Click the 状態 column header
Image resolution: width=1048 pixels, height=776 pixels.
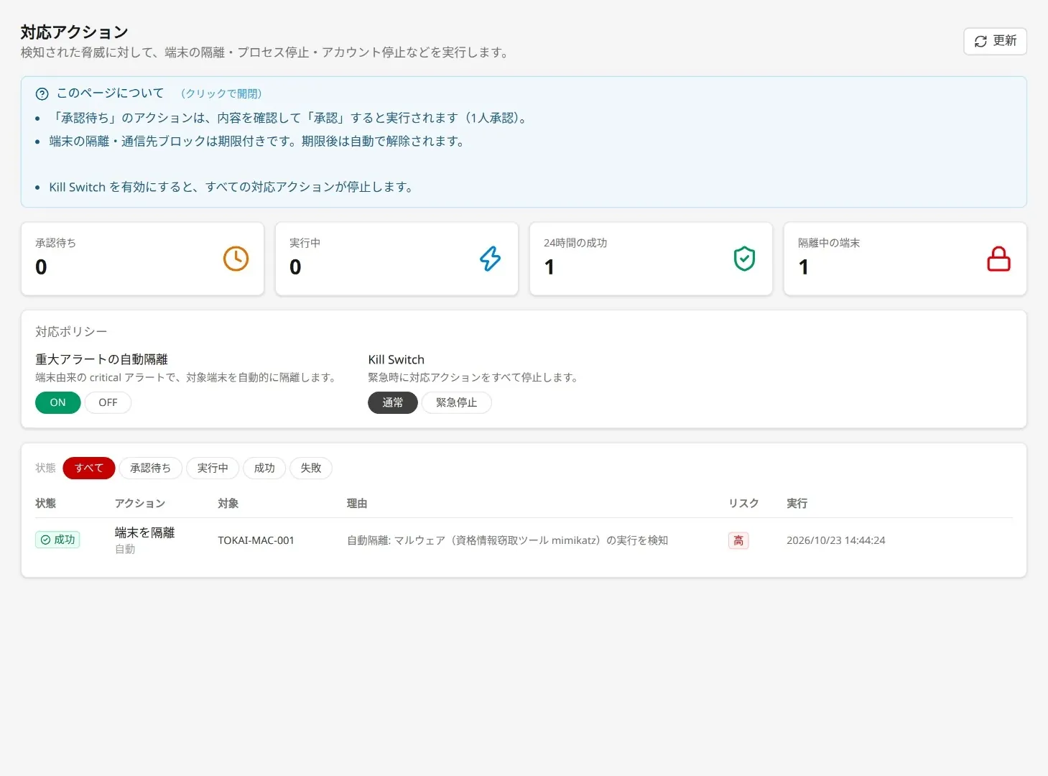click(45, 503)
